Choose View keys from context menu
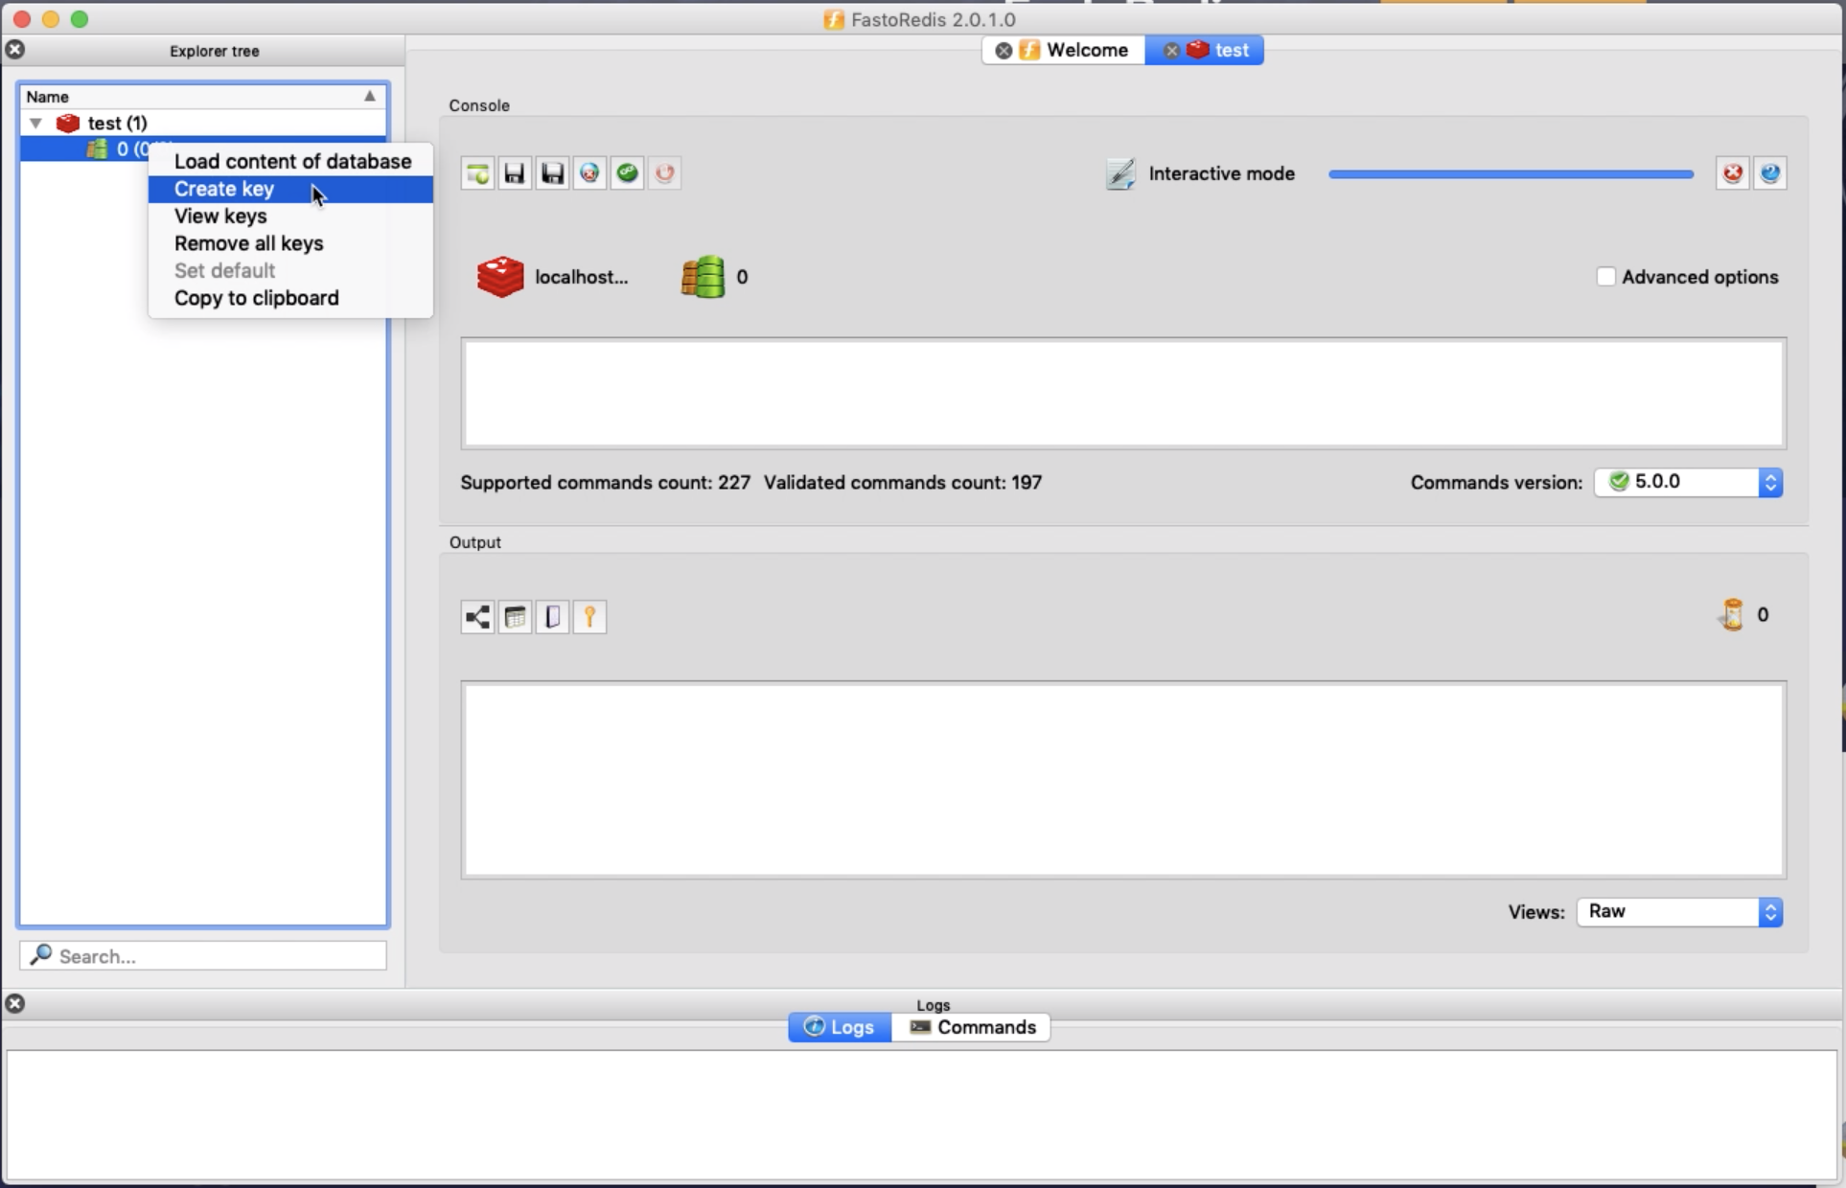Image resolution: width=1846 pixels, height=1188 pixels. 291,216
